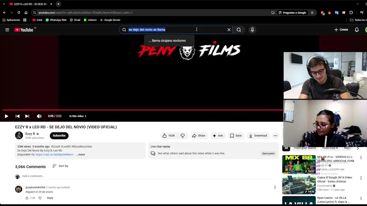Clear the YouTube search box text
This screenshot has width=367, height=206.
click(x=229, y=30)
